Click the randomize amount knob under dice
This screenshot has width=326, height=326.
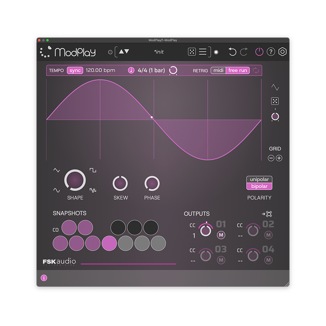coord(275,116)
